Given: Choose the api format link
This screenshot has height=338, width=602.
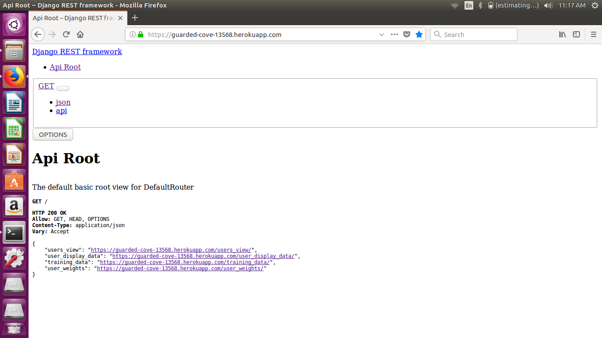Looking at the screenshot, I should click(61, 110).
